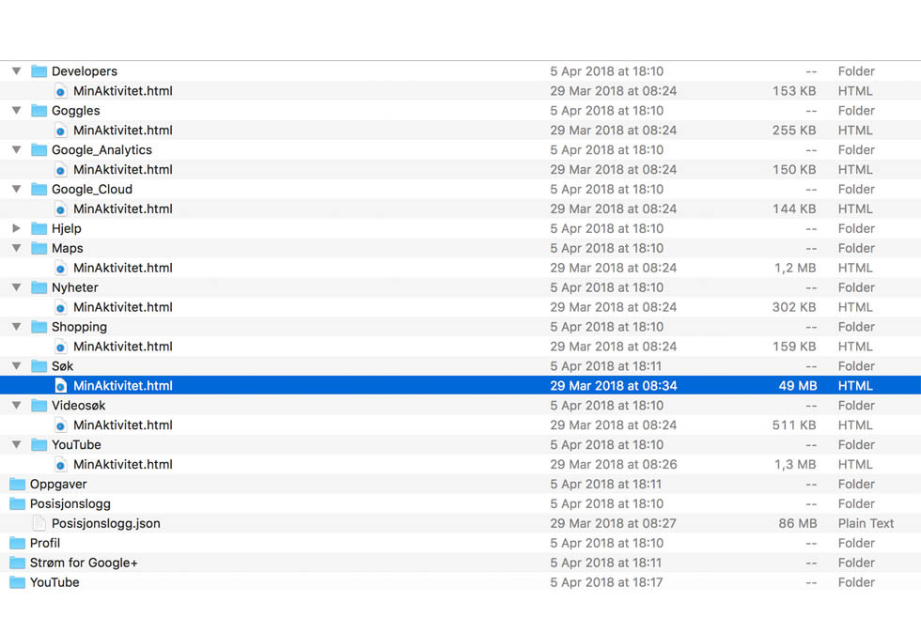This screenshot has height=633, width=921.
Task: Select the 'Strøm for Google+' folder name
Action: click(x=84, y=563)
